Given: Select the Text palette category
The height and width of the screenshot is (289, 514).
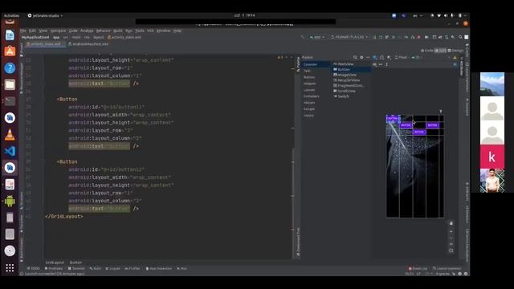Looking at the screenshot, I should point(307,71).
